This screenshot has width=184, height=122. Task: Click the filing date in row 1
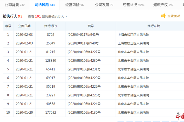point(24,35)
